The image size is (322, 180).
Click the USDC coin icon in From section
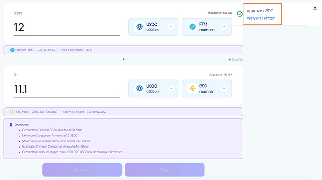(x=139, y=27)
